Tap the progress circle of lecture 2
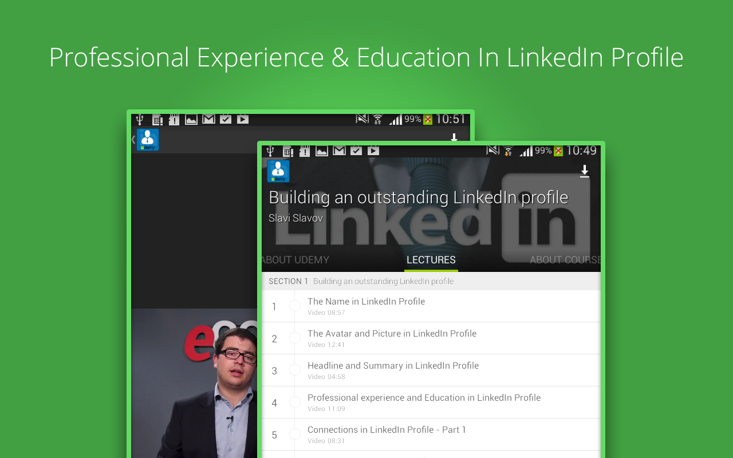 point(295,338)
